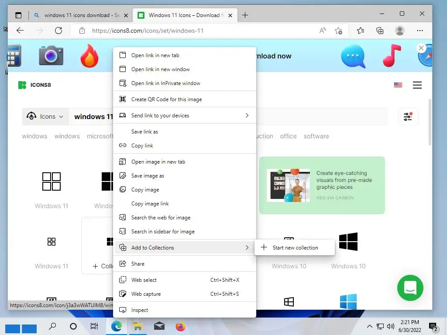Image resolution: width=447 pixels, height=335 pixels.
Task: Select Search the web for image
Action: click(185, 218)
